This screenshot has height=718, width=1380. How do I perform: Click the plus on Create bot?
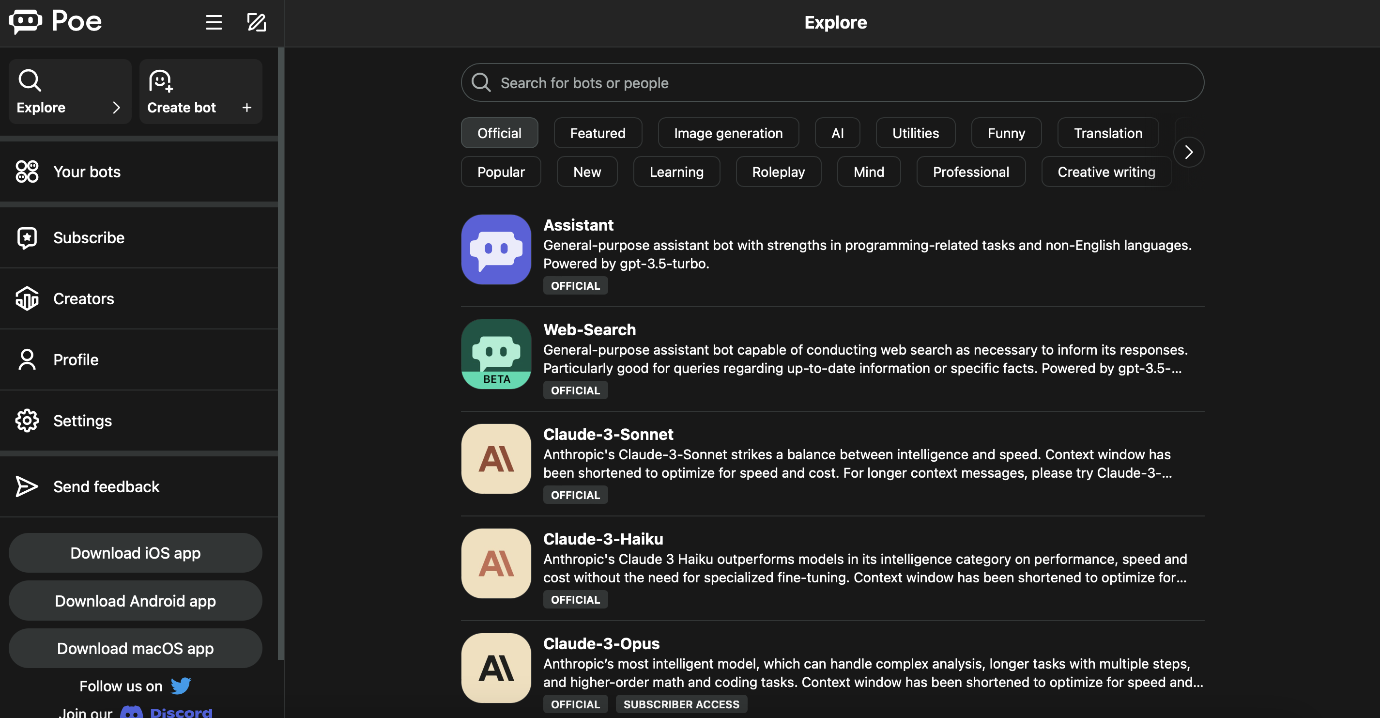point(246,108)
